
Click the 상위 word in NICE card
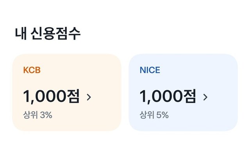146,115
